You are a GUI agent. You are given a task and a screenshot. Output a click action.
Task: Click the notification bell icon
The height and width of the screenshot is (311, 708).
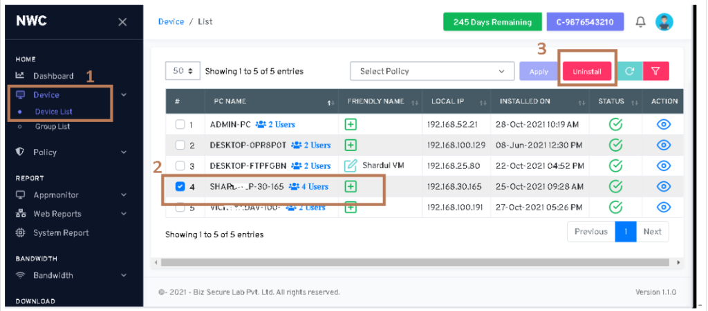(x=640, y=22)
